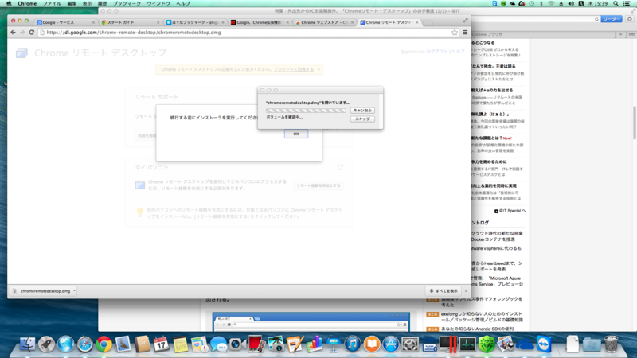637x358 pixels.
Task: Open chromeremotedesktop.dmg download item arrow
Action: pos(74,290)
